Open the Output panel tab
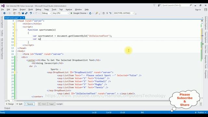208x117 pixels. [x=7, y=108]
